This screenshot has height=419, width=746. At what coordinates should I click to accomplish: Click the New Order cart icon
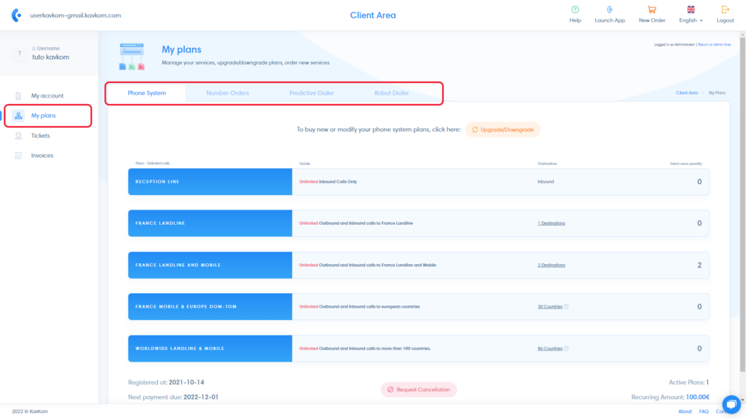[652, 9]
